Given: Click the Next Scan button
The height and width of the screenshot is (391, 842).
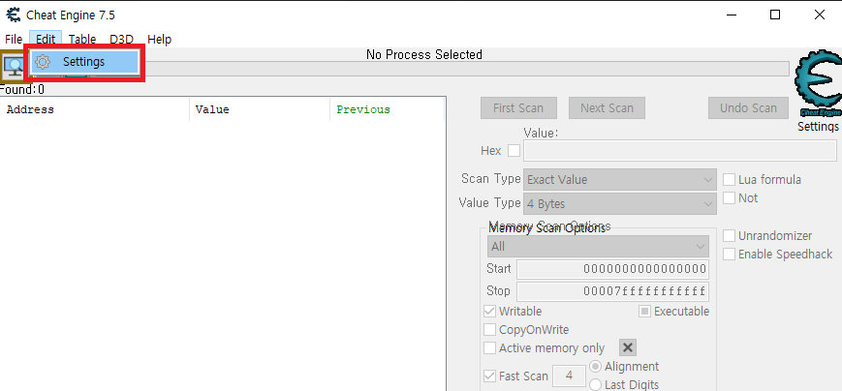Looking at the screenshot, I should 607,107.
